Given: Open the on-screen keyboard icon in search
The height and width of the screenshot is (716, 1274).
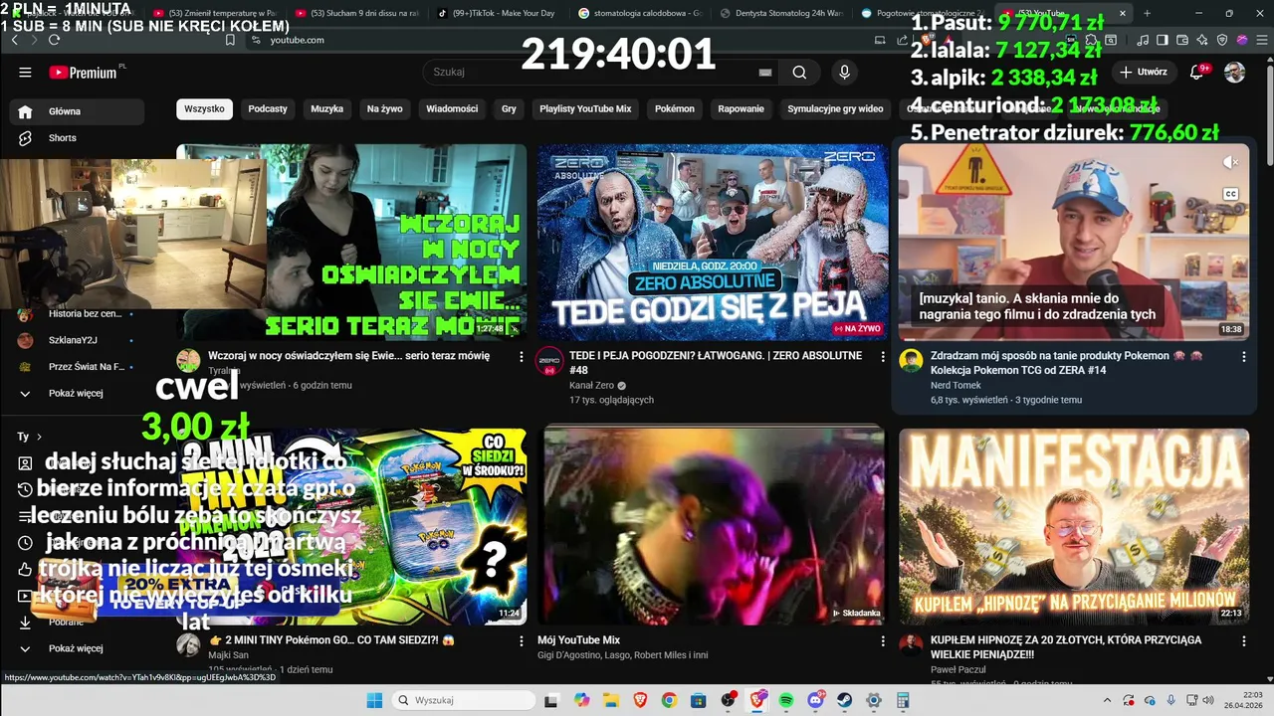Looking at the screenshot, I should (764, 73).
